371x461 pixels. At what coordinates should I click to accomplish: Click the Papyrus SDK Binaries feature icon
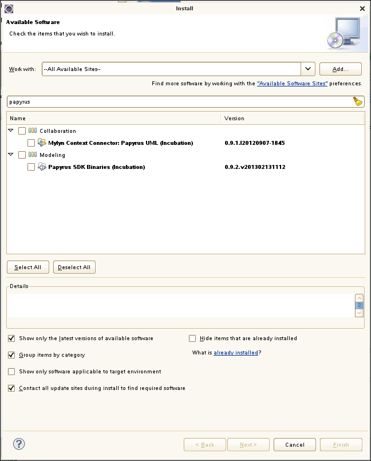42,167
